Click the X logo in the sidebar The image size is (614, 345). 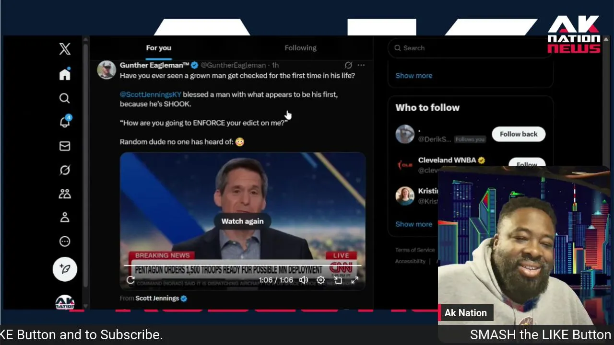click(x=65, y=48)
